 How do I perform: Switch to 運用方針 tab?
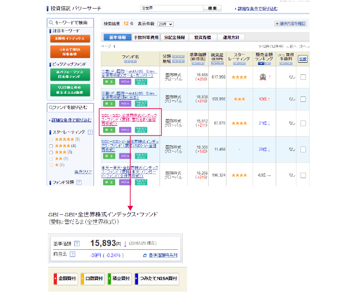coord(231,37)
